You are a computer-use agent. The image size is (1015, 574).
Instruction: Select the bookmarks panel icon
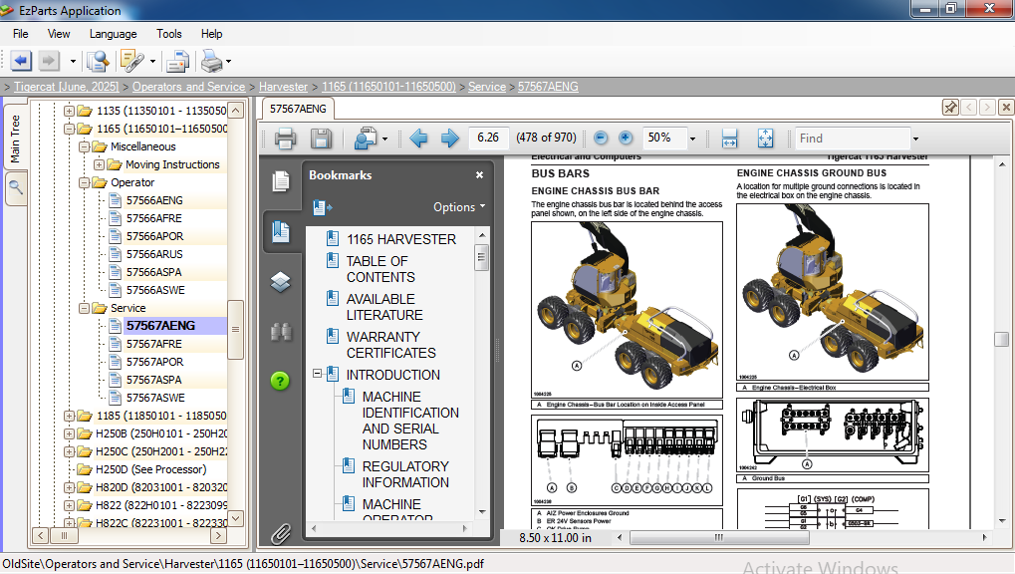click(x=281, y=231)
